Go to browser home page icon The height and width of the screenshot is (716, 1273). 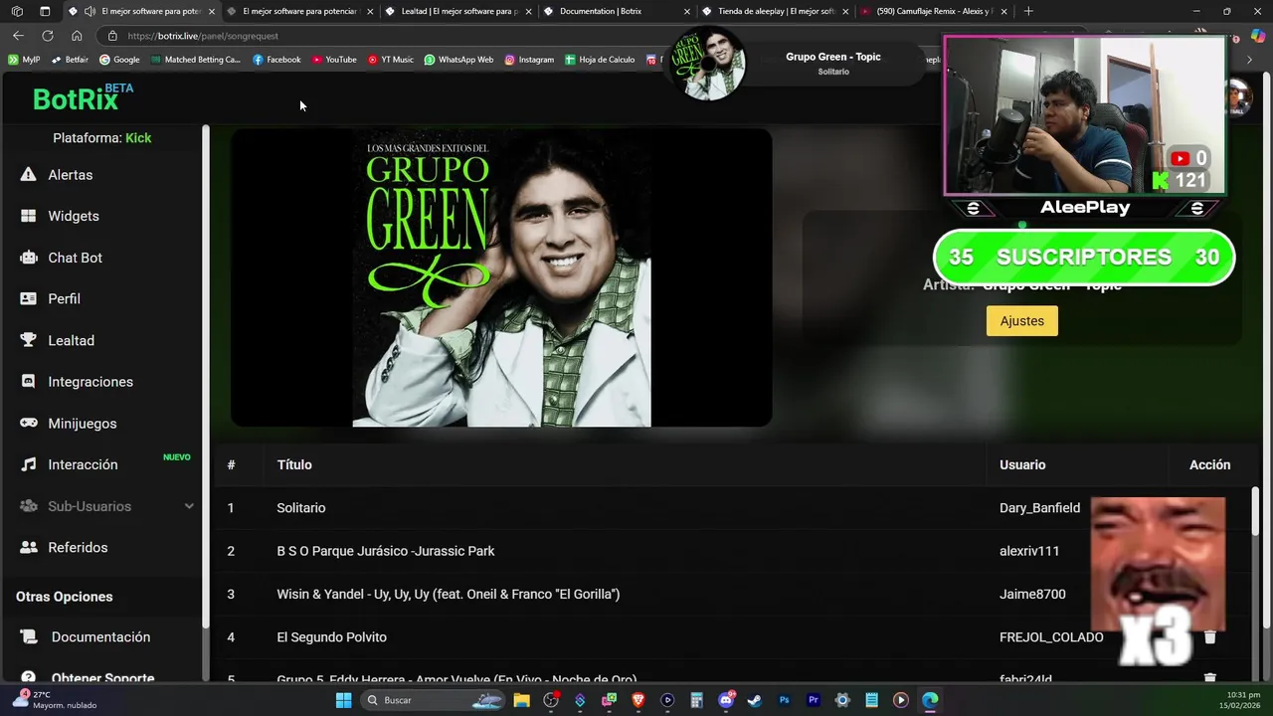77,36
